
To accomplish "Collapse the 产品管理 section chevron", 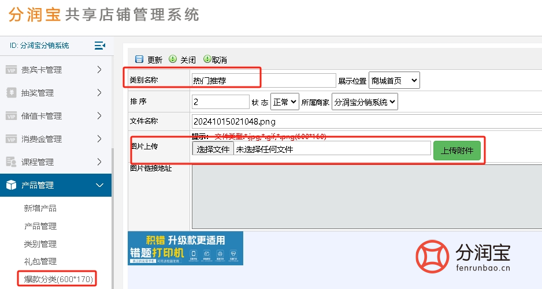I will tap(99, 185).
